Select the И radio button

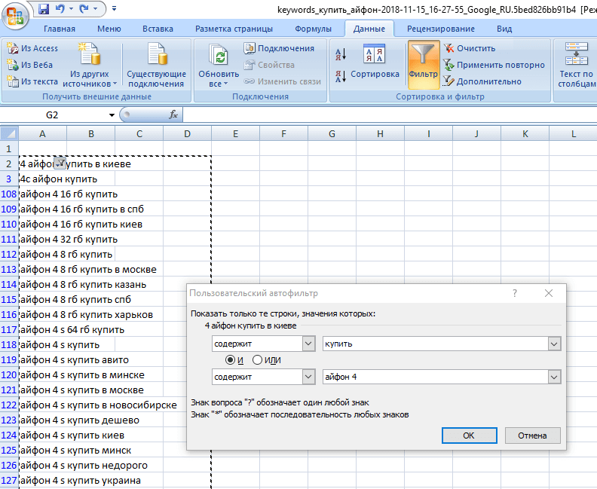[230, 360]
